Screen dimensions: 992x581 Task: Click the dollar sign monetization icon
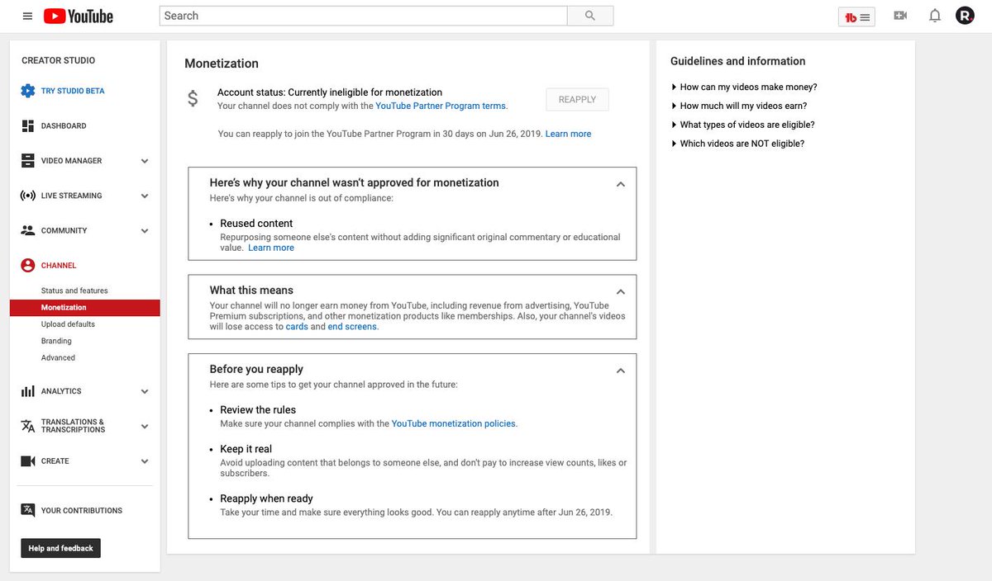(x=193, y=99)
